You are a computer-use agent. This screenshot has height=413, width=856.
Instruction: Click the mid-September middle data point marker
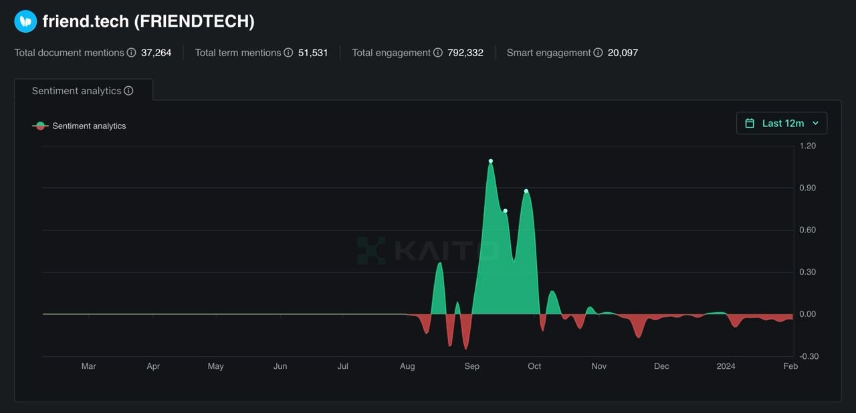(x=506, y=211)
